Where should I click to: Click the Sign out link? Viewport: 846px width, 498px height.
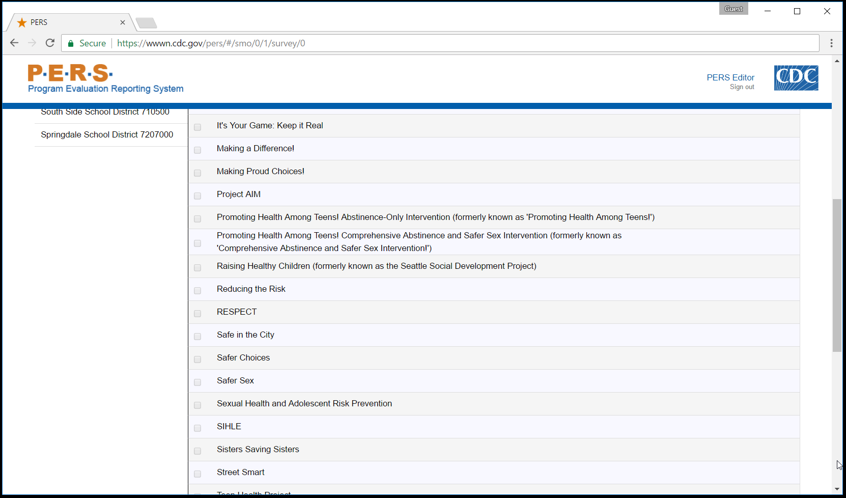[742, 87]
